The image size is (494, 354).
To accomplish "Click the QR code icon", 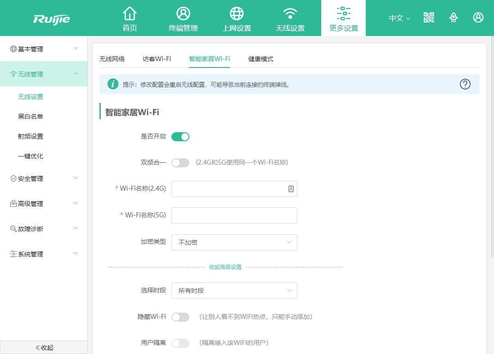I will click(x=429, y=18).
